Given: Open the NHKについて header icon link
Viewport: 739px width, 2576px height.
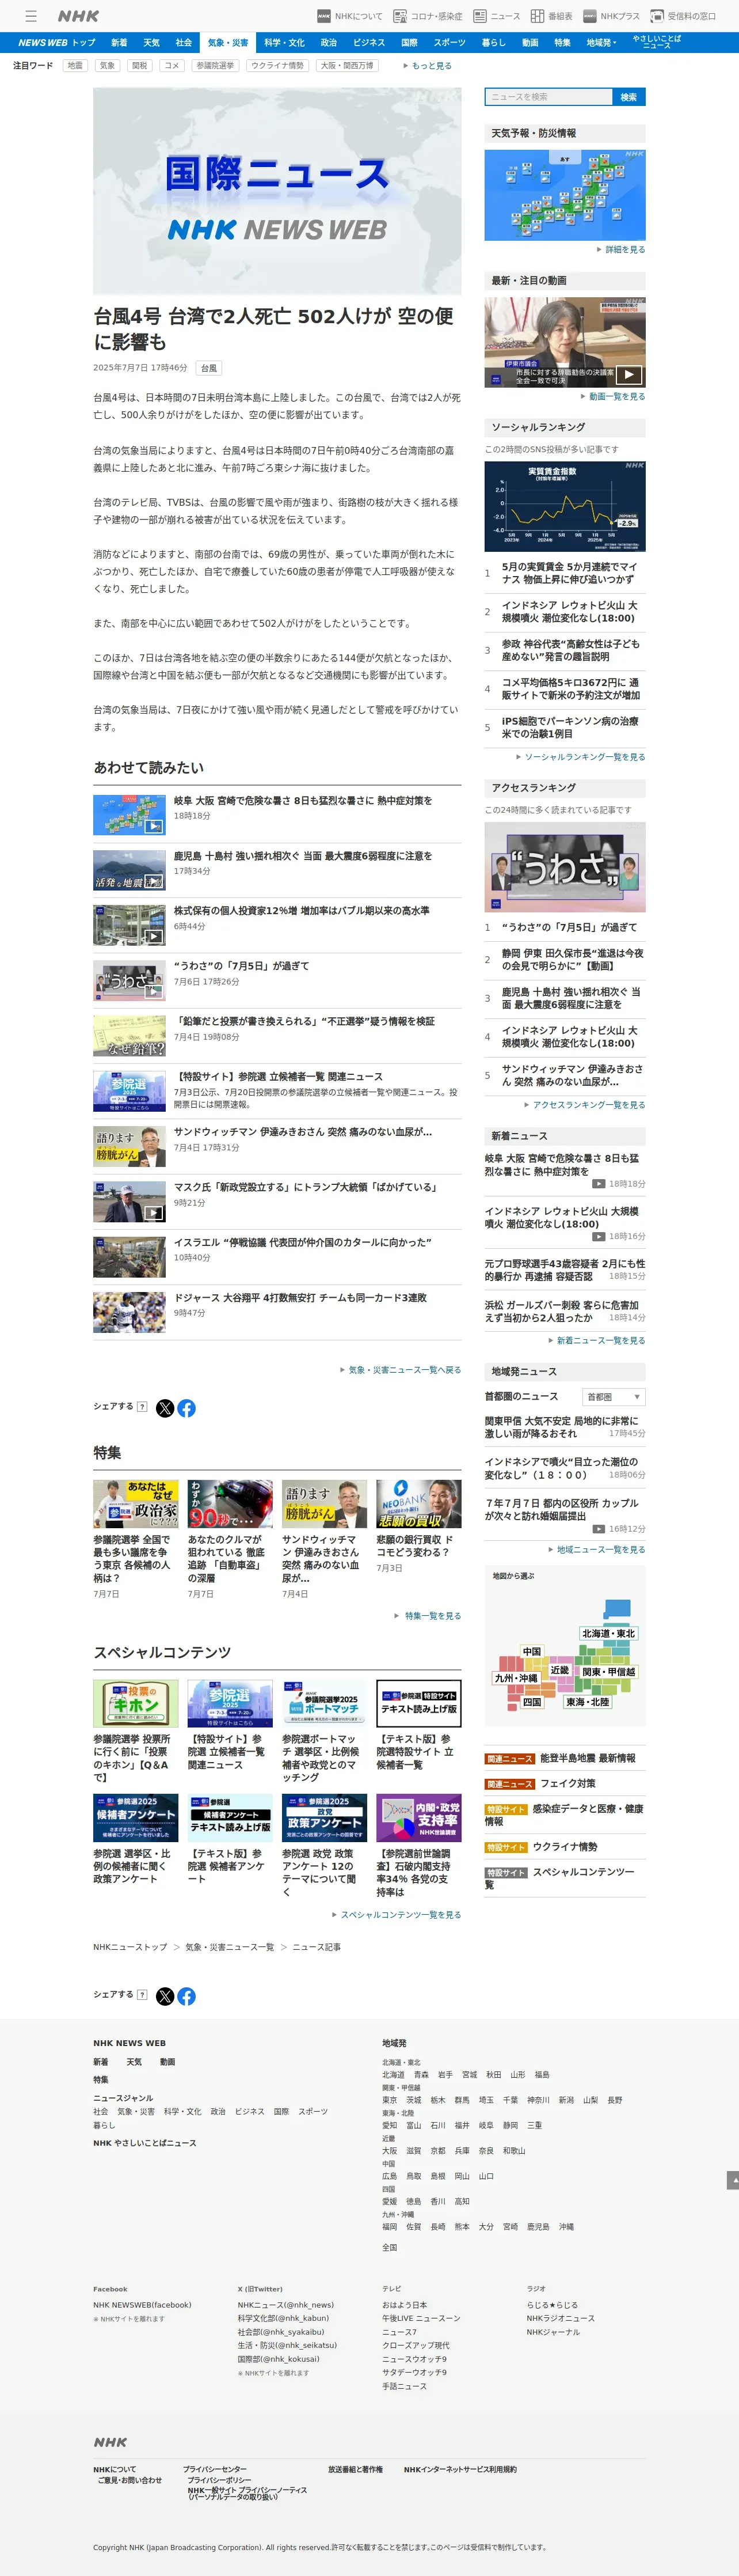Looking at the screenshot, I should [349, 16].
